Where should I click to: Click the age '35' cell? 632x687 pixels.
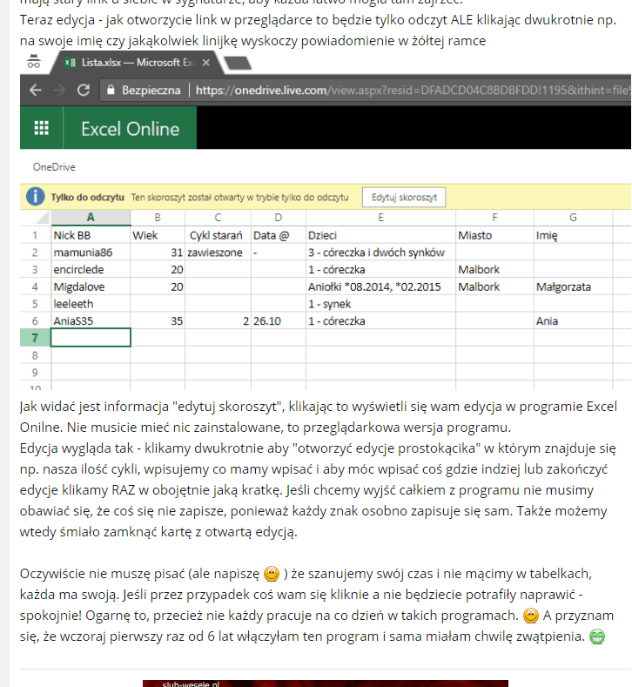pyautogui.click(x=158, y=320)
